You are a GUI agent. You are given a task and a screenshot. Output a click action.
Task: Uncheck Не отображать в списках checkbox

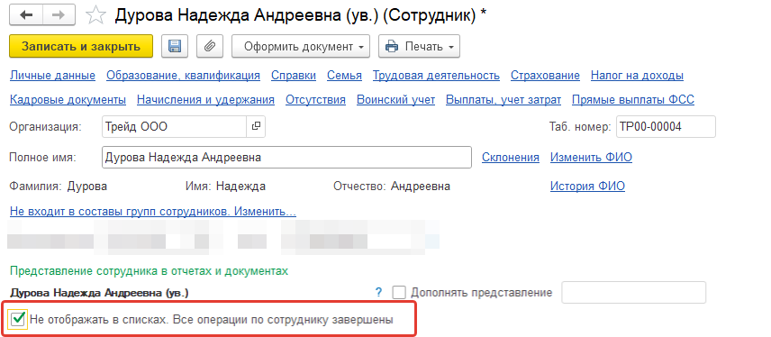pyautogui.click(x=18, y=319)
